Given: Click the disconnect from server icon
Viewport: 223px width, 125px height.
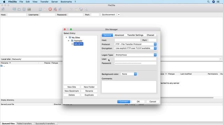Looking at the screenshot, I should [x=55, y=9].
